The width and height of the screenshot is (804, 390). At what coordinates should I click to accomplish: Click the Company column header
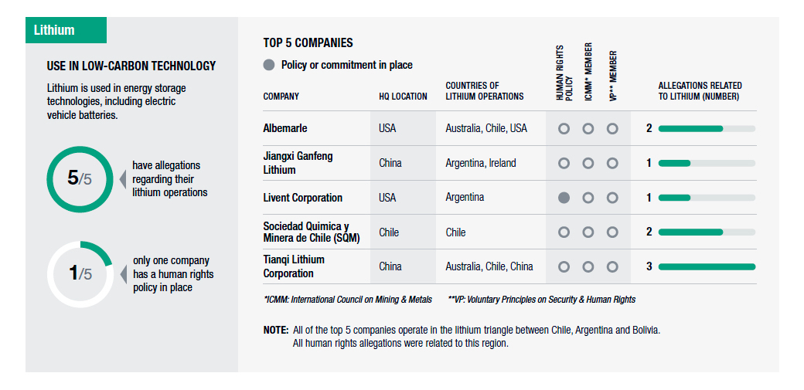pos(281,97)
